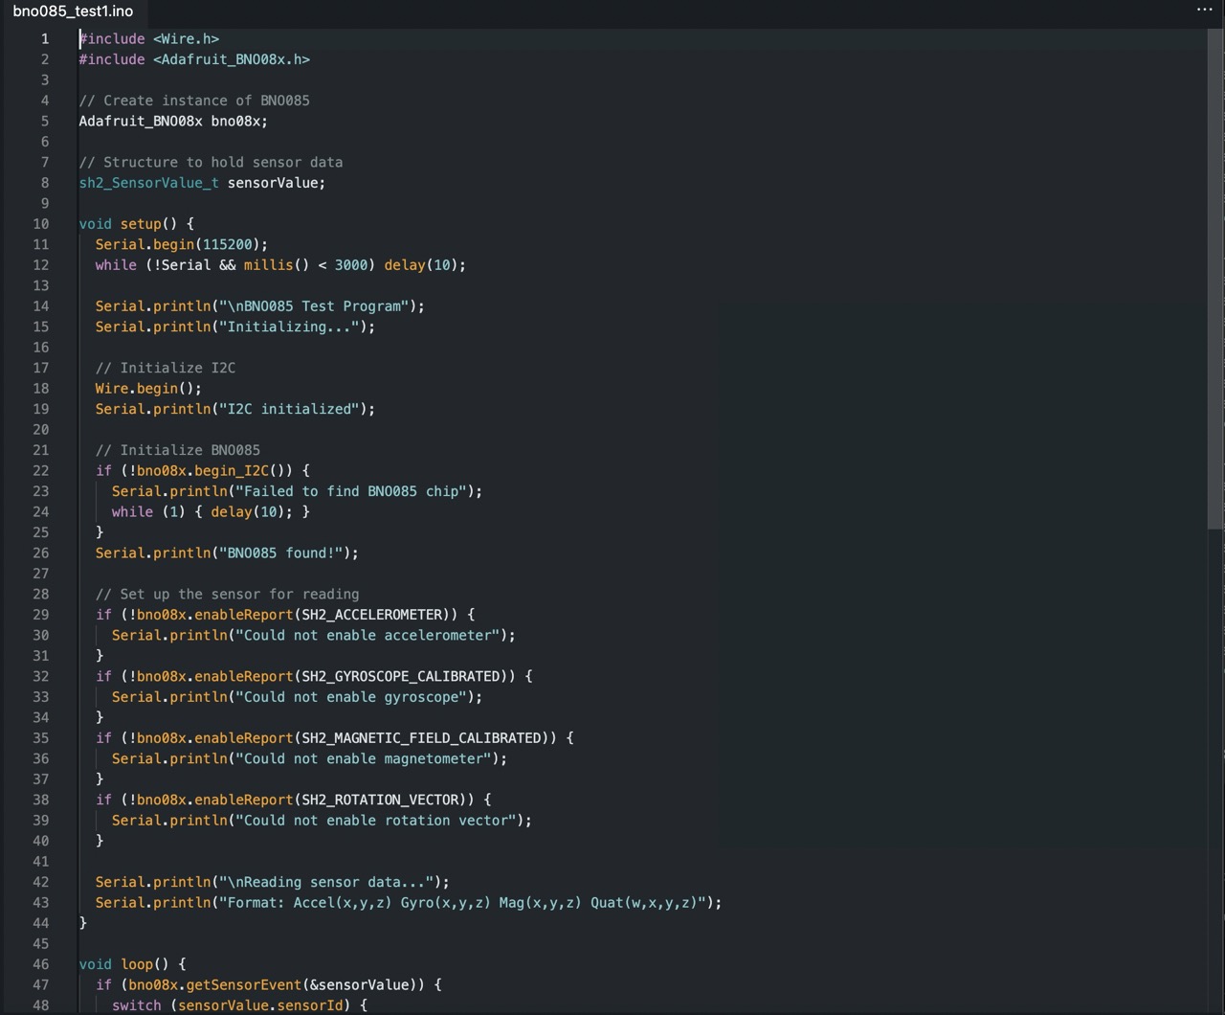
Task: Click 'Could not enable rotation vector' string
Action: pyautogui.click(x=376, y=821)
